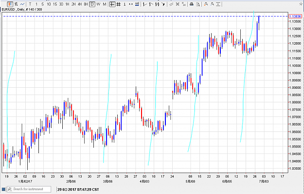Click the 1.10000 price axis label
This screenshot has width=304, height=194.
(x=295, y=73)
